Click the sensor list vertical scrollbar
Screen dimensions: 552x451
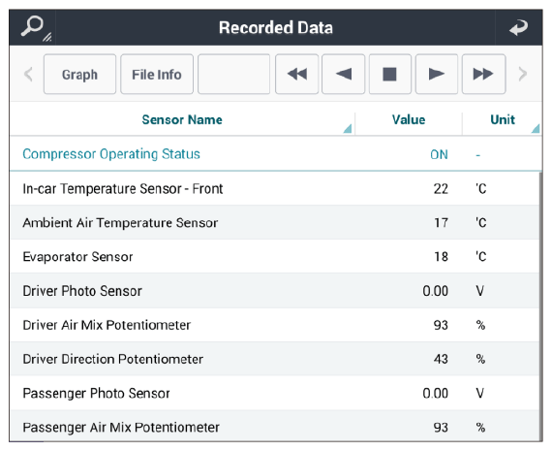pos(540,306)
